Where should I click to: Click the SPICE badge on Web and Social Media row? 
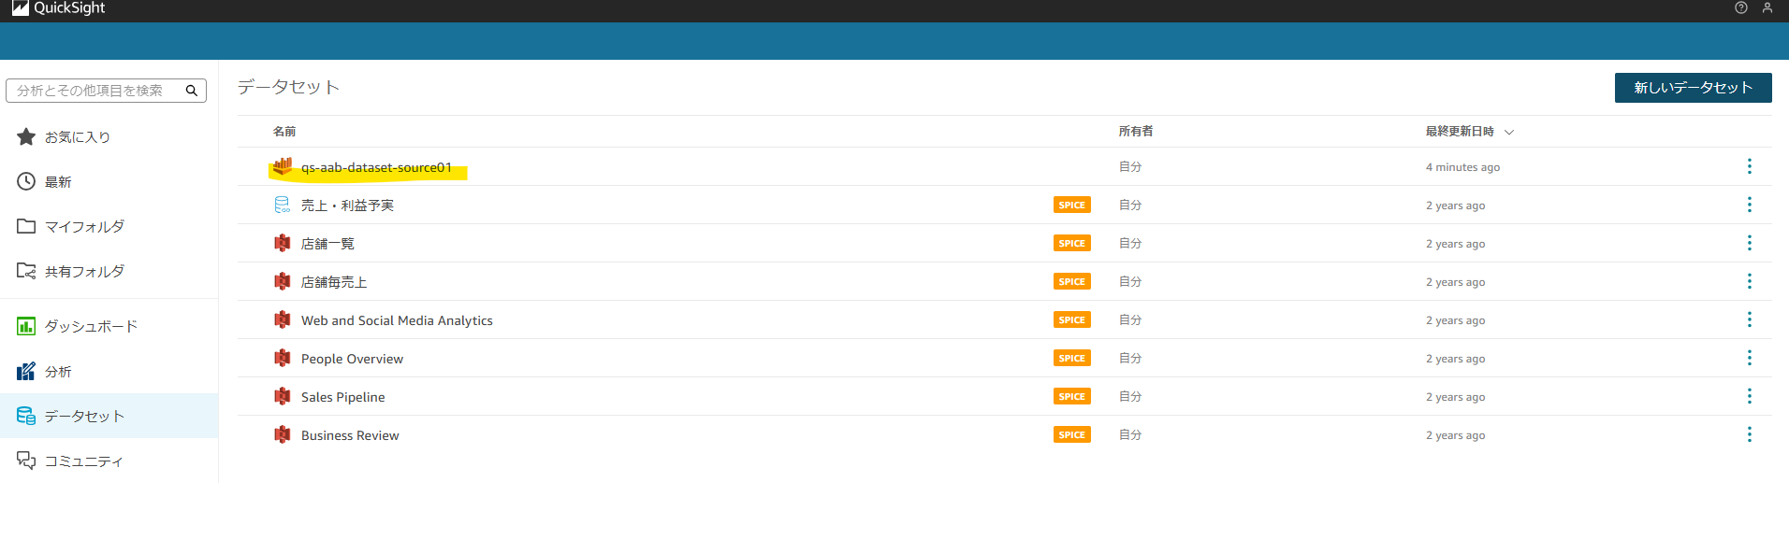1072,319
